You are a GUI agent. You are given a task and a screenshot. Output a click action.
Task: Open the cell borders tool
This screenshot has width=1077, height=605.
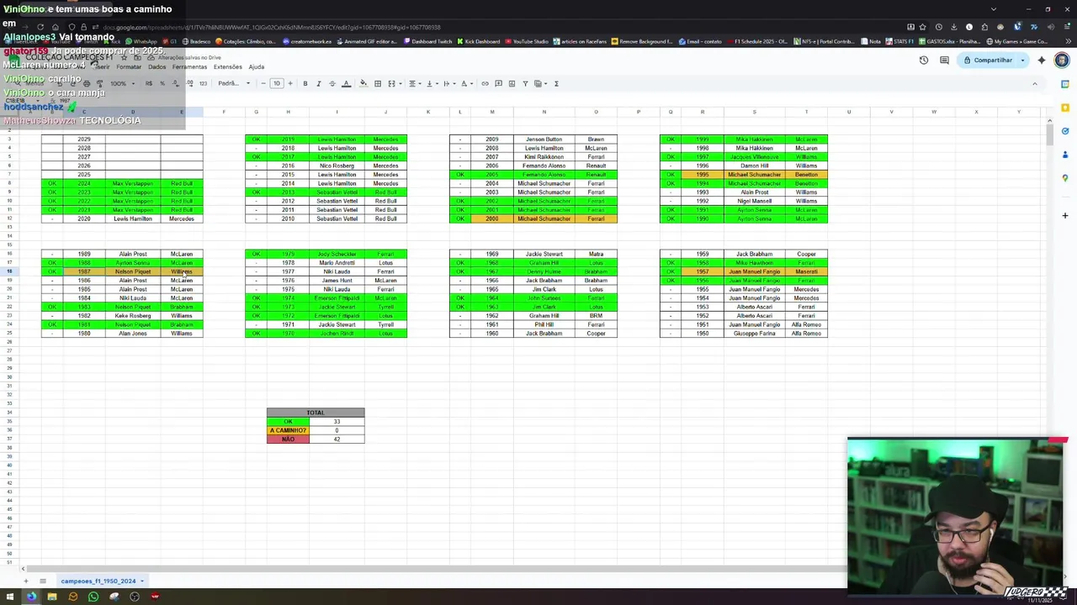[378, 83]
